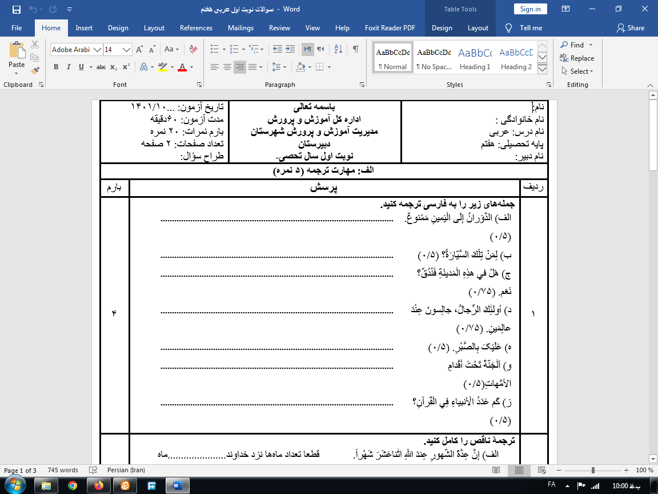Click the Sign in button
658x494 pixels.
pos(531,9)
